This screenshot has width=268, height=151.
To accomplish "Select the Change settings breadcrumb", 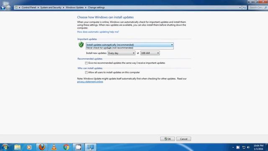I will 96,8.
